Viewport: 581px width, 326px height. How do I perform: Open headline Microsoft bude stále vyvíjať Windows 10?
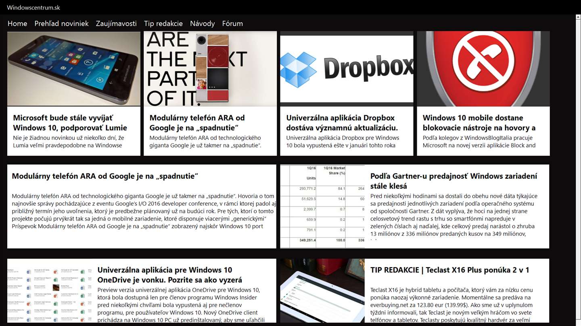[x=70, y=123]
